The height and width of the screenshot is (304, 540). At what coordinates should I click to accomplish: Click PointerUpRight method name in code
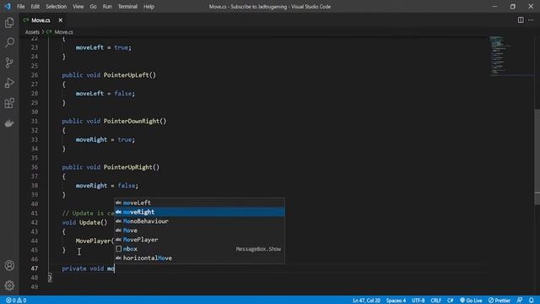pyautogui.click(x=127, y=167)
